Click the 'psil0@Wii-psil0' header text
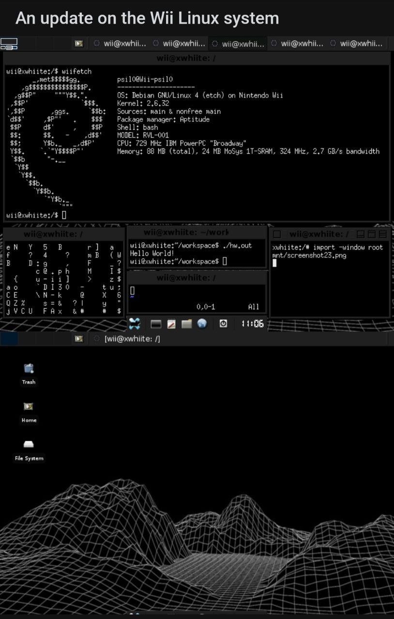This screenshot has width=394, height=619. pyautogui.click(x=145, y=79)
